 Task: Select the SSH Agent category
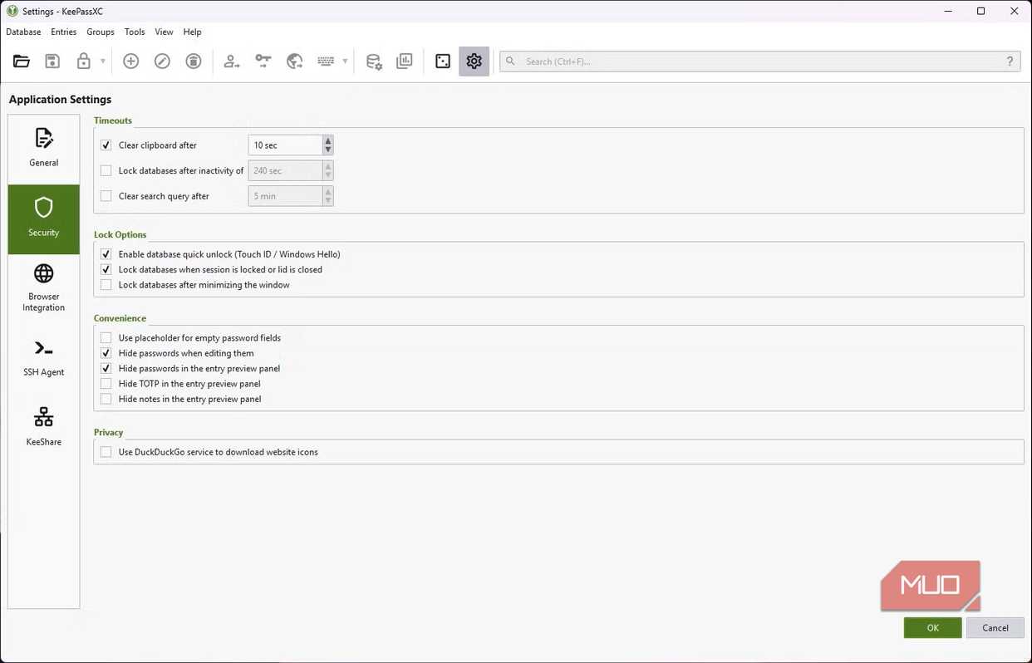[44, 358]
